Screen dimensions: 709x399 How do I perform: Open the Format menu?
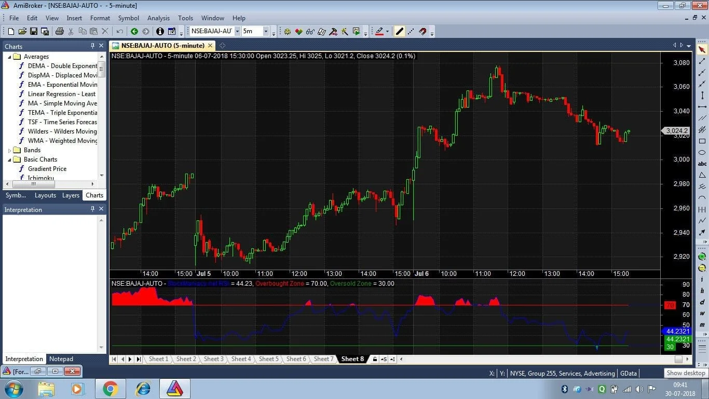click(x=100, y=18)
